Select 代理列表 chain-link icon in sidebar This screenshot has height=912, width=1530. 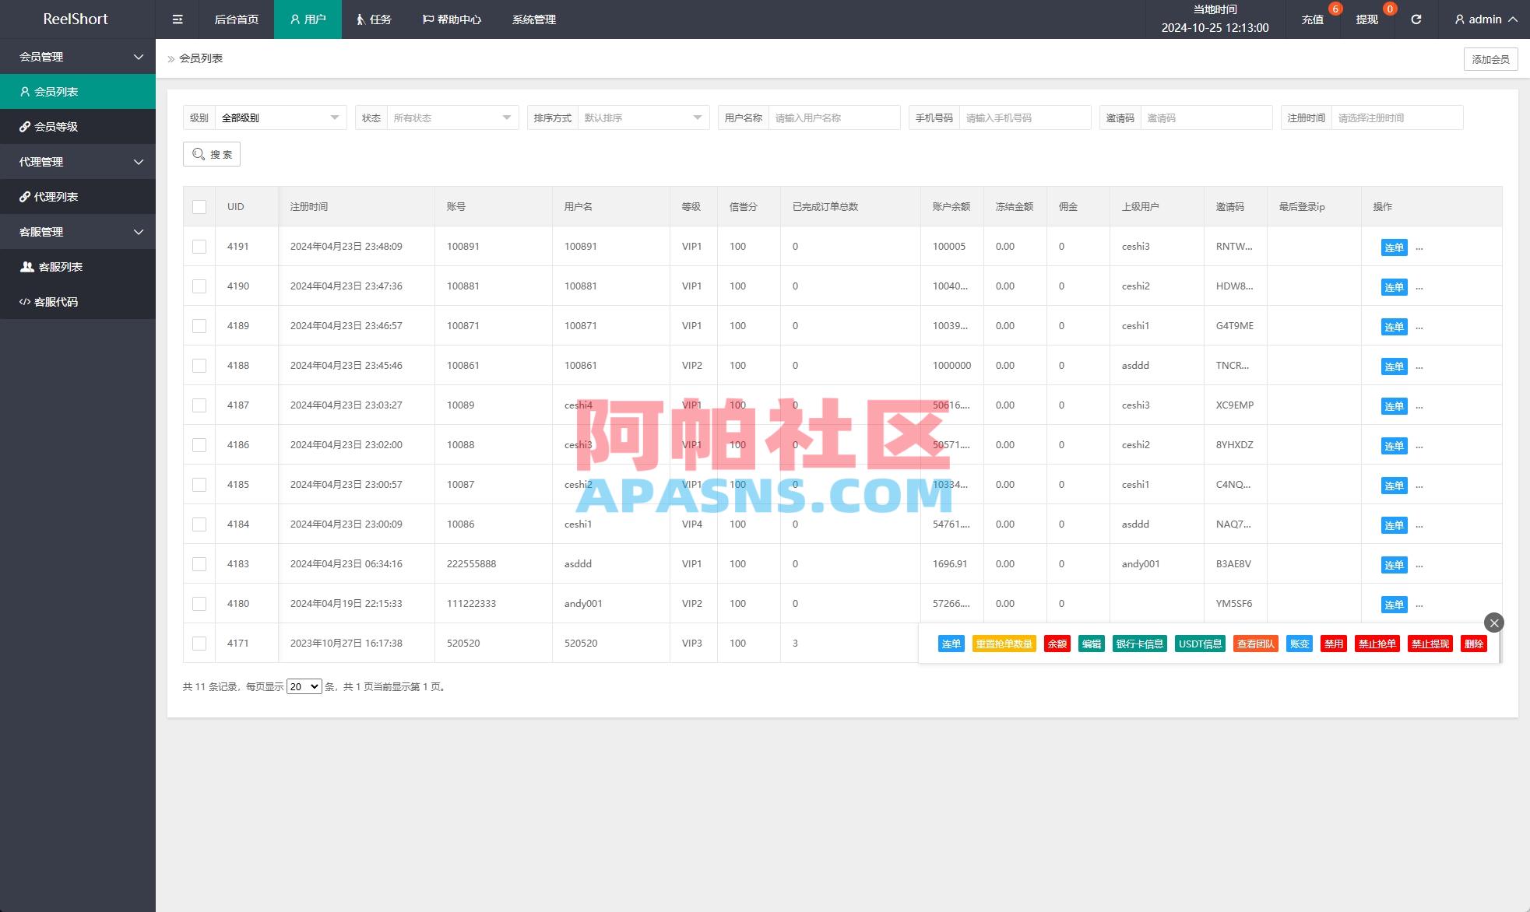(x=55, y=196)
